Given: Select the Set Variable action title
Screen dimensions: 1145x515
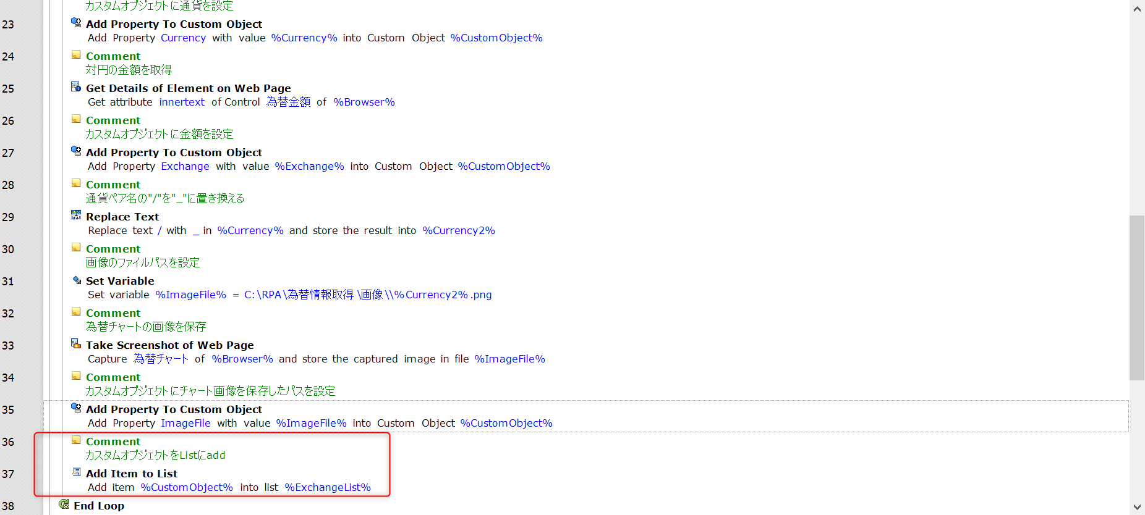Looking at the screenshot, I should click(x=120, y=281).
